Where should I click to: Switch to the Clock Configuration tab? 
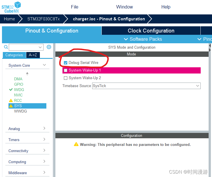click(151, 31)
